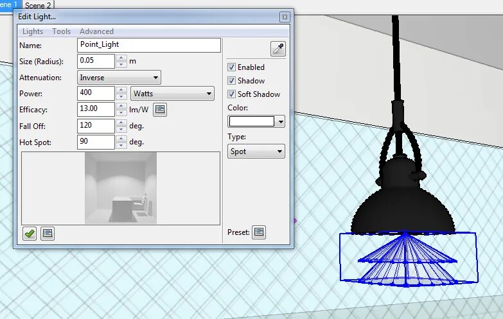Click the Fall Off field showing 120
Screen dimensions: 503x319
coord(96,126)
